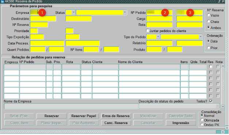Click Qtde. Total column header

pos(198,62)
